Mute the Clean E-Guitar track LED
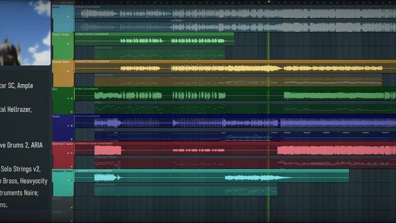 pos(72,44)
